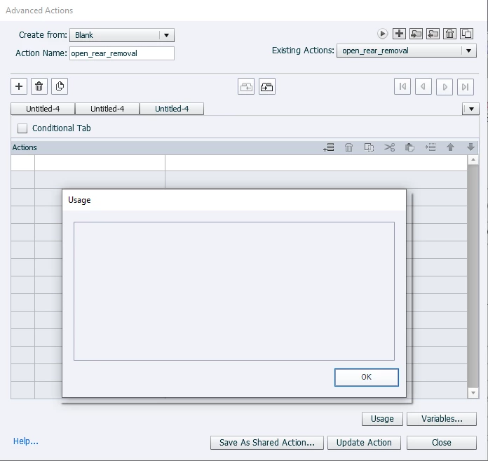Add an action row in Actions toolbar
Image resolution: width=488 pixels, height=461 pixels.
tap(329, 147)
